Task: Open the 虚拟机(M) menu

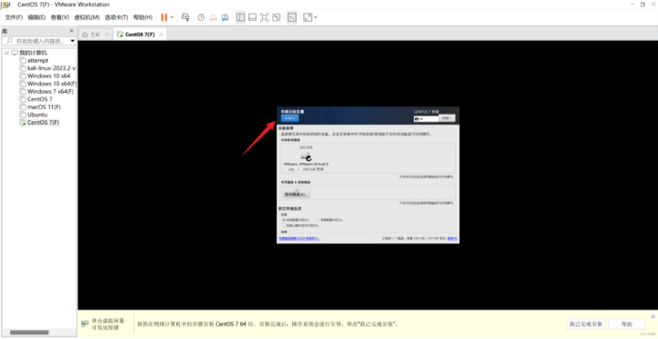Action: (x=86, y=17)
